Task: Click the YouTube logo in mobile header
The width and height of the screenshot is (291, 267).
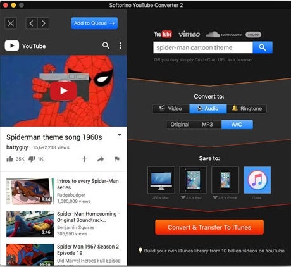Action: [25, 46]
